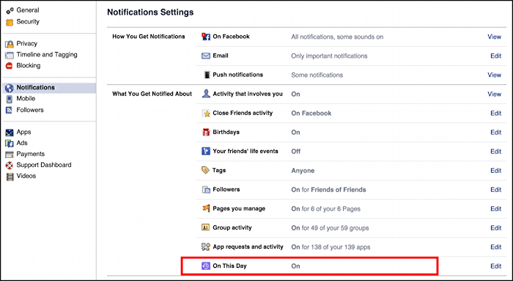Click the Followers RSS icon
The width and height of the screenshot is (513, 281).
pos(10,110)
